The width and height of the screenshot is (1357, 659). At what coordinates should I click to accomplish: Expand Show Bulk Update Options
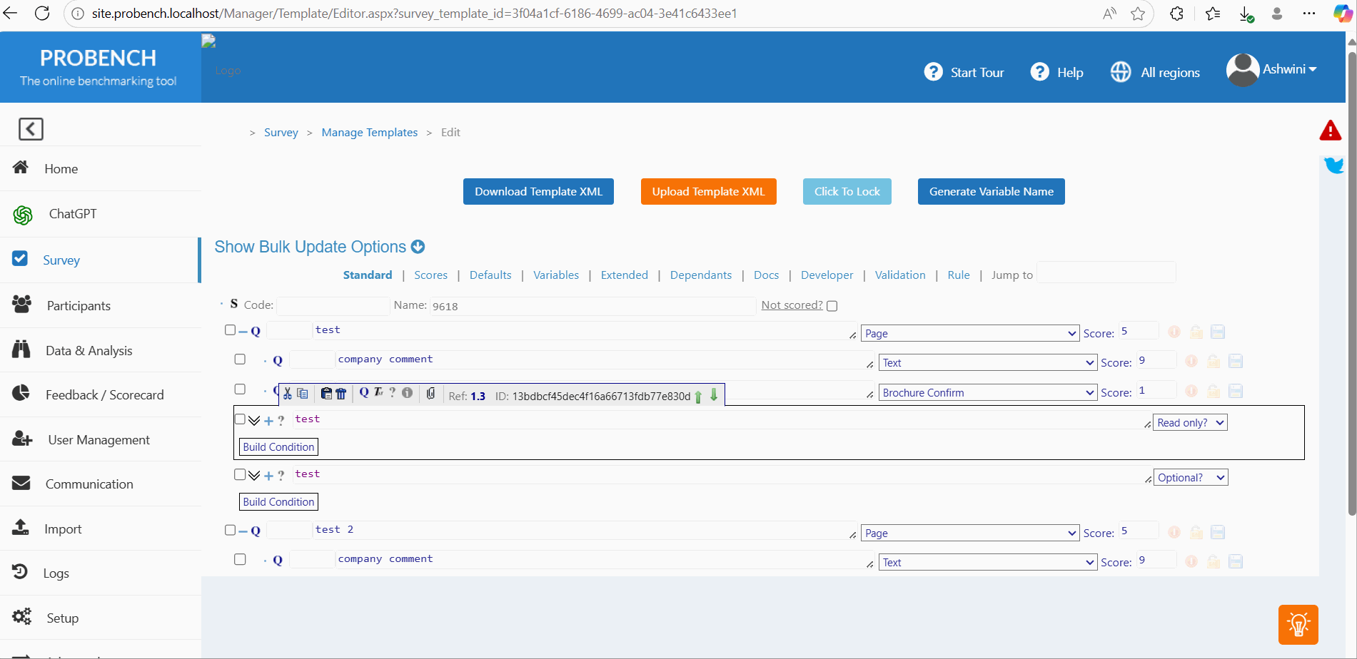320,247
